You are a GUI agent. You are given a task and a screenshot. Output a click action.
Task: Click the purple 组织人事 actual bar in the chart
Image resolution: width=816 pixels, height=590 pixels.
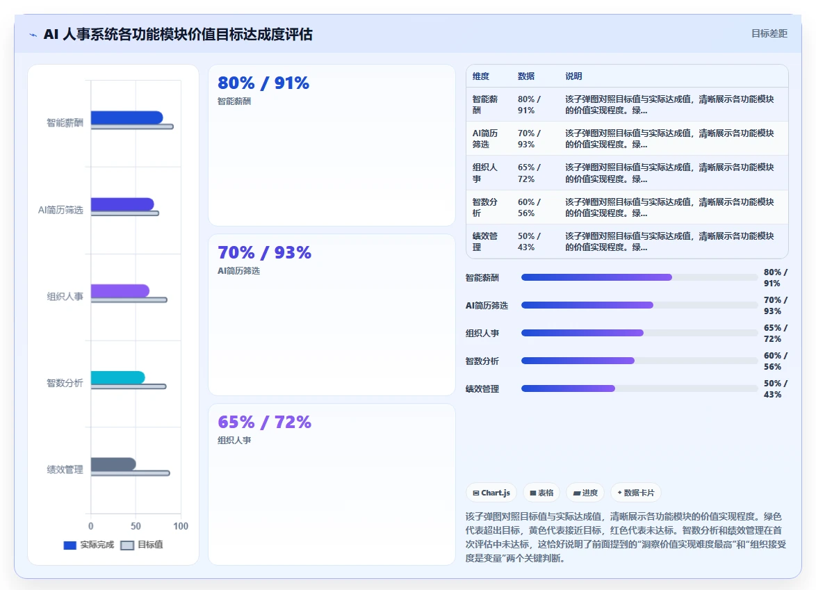point(120,291)
